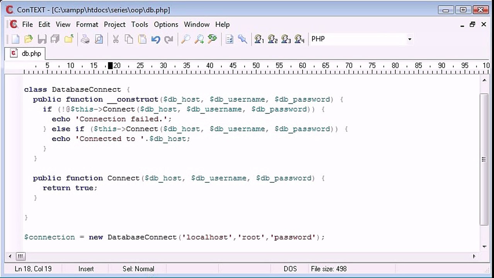Open the highlighter dropdown showing PHP
494x278 pixels.
(409, 39)
